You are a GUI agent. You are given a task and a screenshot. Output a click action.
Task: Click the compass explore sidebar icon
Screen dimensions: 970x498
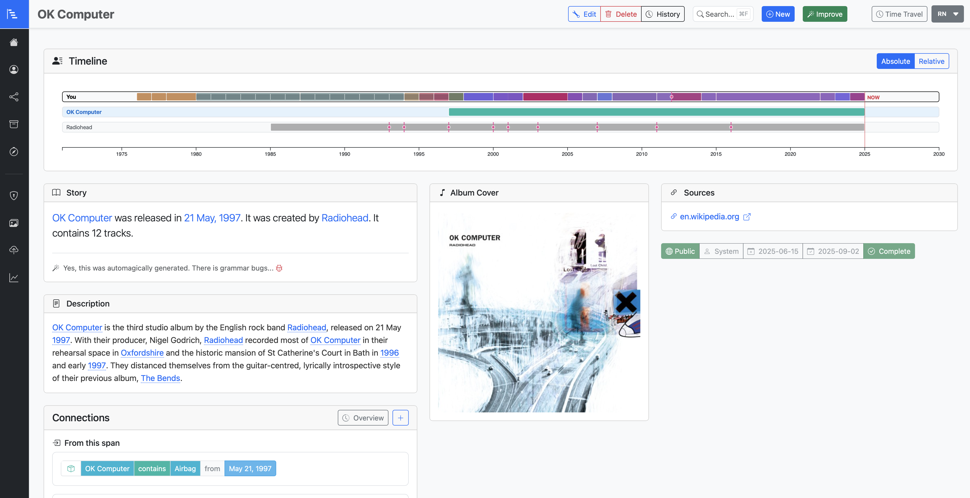tap(14, 152)
